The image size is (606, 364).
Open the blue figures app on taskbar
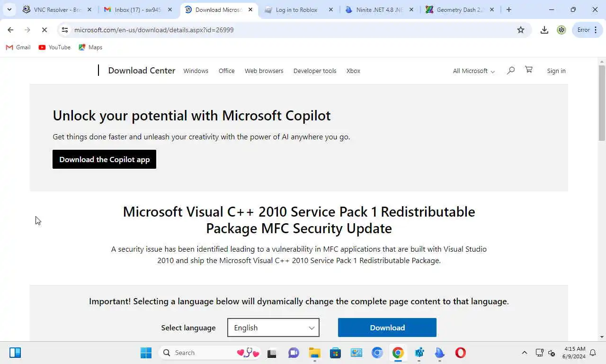tap(419, 353)
